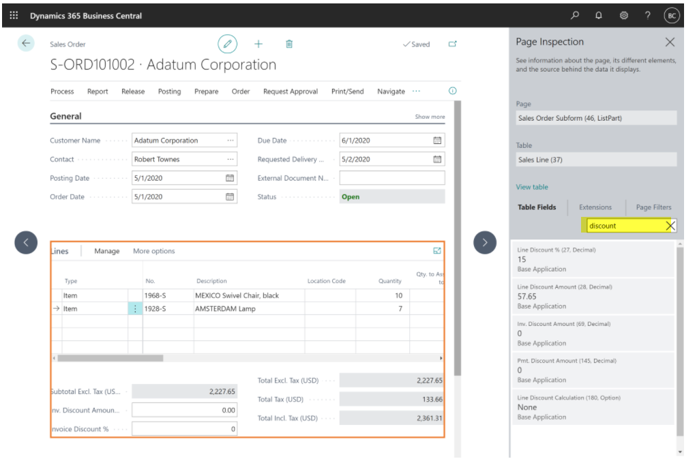Switch to the Table Fields tab
The height and width of the screenshot is (459, 697).
click(x=537, y=207)
